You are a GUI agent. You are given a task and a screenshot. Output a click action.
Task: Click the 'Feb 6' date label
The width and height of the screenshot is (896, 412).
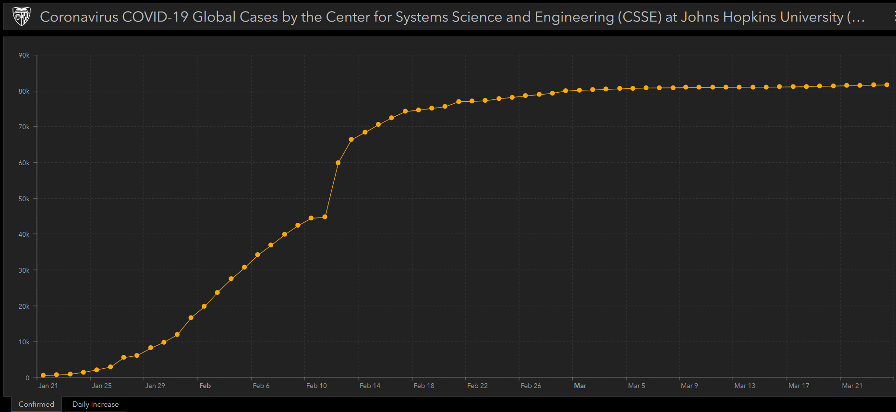point(261,386)
